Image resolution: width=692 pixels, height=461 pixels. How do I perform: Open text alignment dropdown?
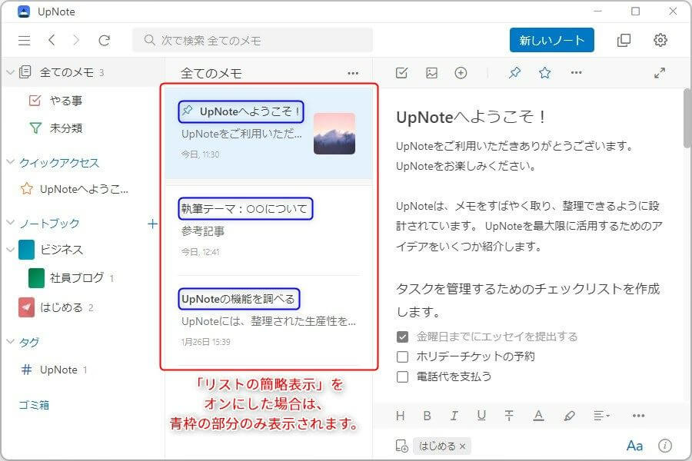point(601,416)
